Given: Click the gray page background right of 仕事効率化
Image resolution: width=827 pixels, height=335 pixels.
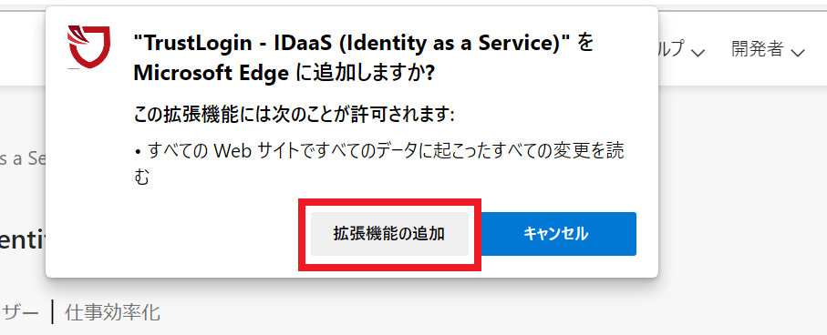Looking at the screenshot, I should click(x=475, y=313).
